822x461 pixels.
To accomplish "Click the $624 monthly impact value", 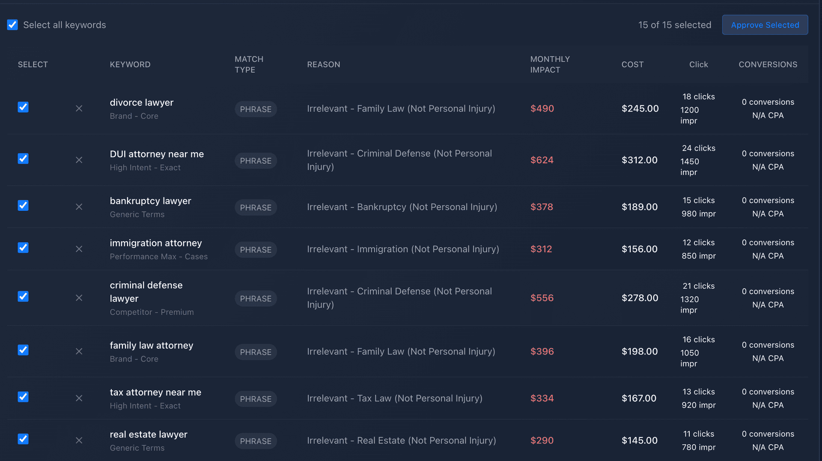I will 542,160.
